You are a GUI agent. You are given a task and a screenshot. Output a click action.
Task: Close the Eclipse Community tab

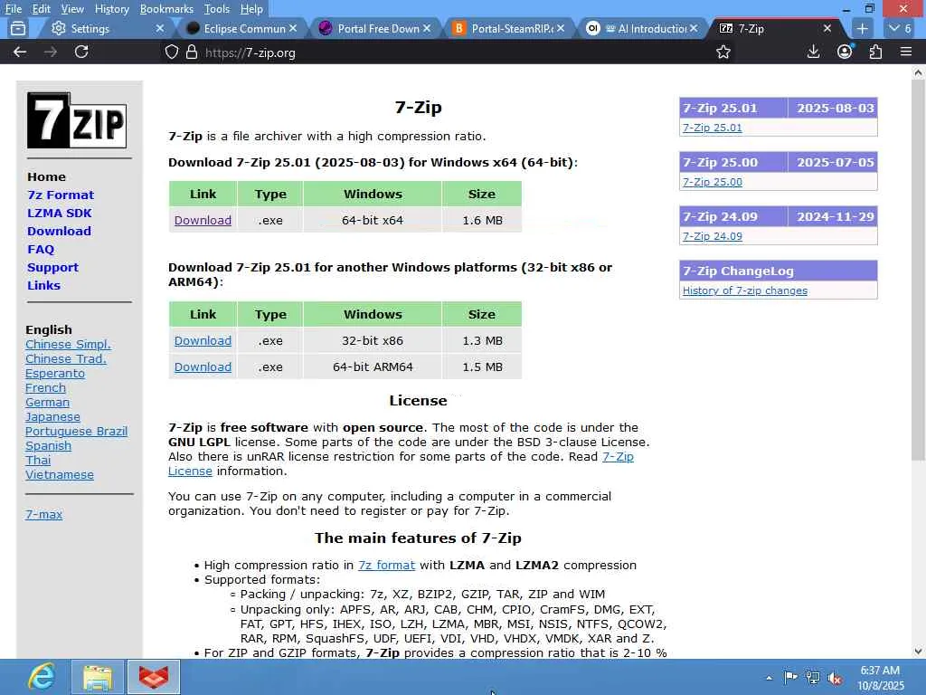click(293, 28)
